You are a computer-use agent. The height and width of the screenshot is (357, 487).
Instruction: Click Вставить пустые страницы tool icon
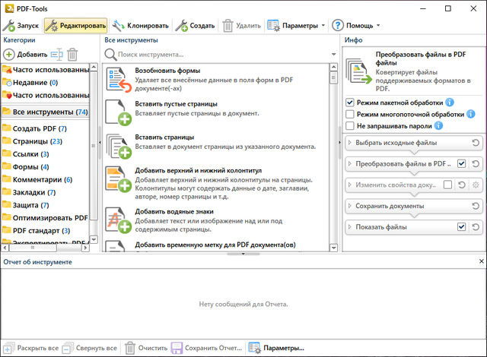click(118, 112)
